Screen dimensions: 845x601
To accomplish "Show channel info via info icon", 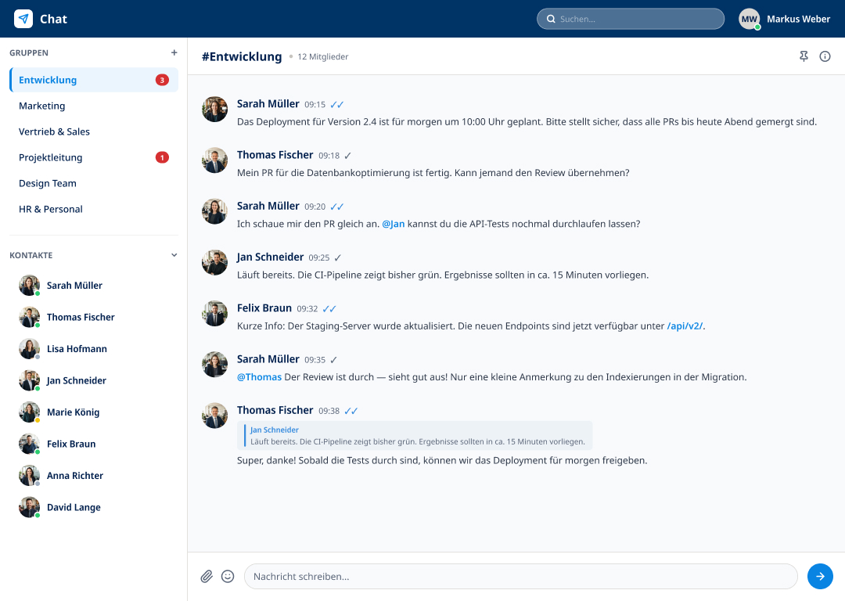I will click(825, 56).
